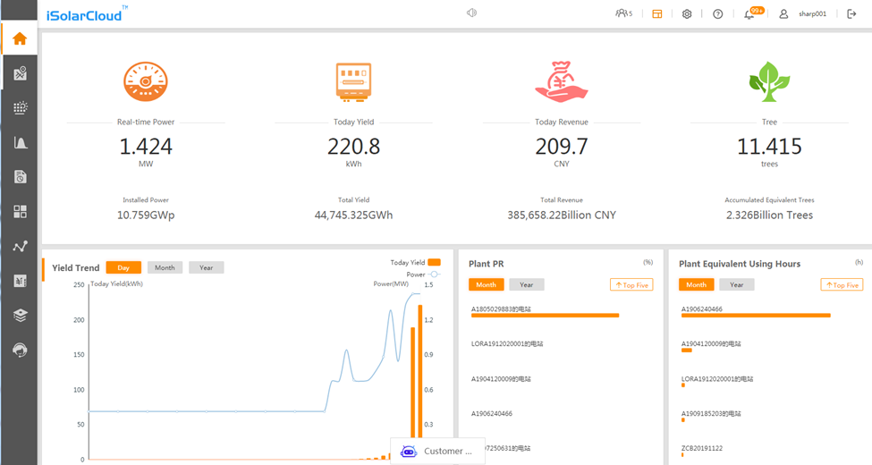The image size is (872, 465).
Task: Switch the dashboard layout via the orange icon
Action: (657, 14)
